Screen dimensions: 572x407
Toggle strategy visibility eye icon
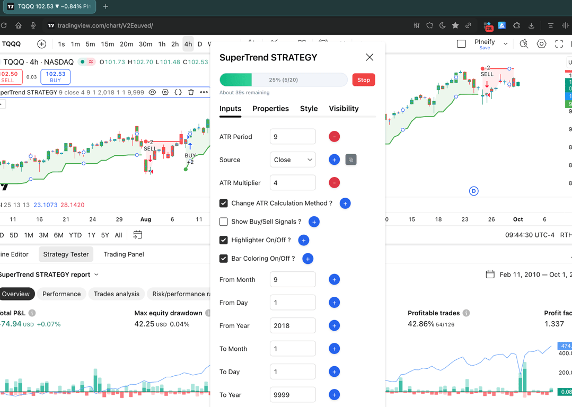pos(153,92)
